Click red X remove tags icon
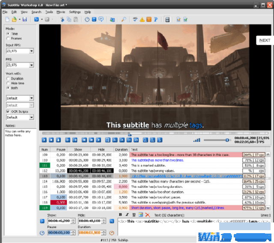 click(x=147, y=214)
